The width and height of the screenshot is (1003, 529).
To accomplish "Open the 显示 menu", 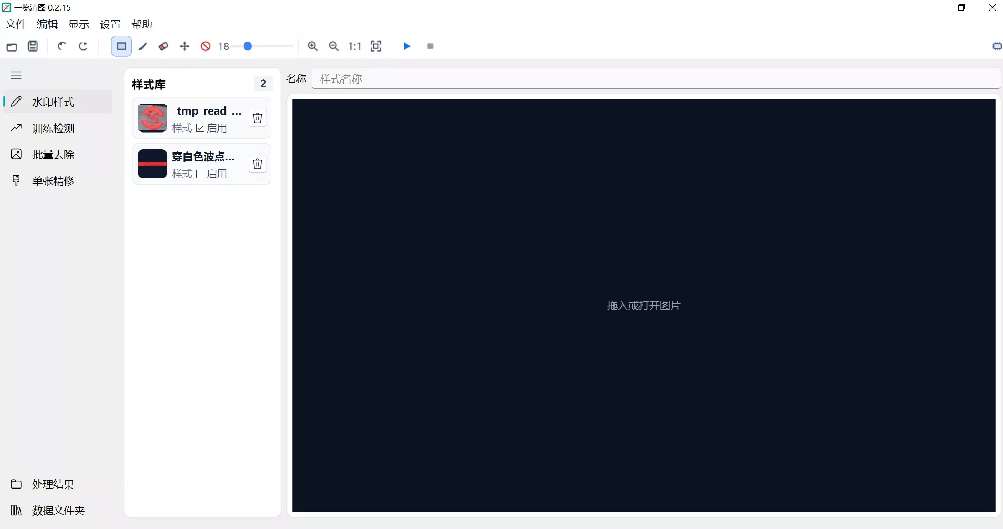I will coord(79,24).
